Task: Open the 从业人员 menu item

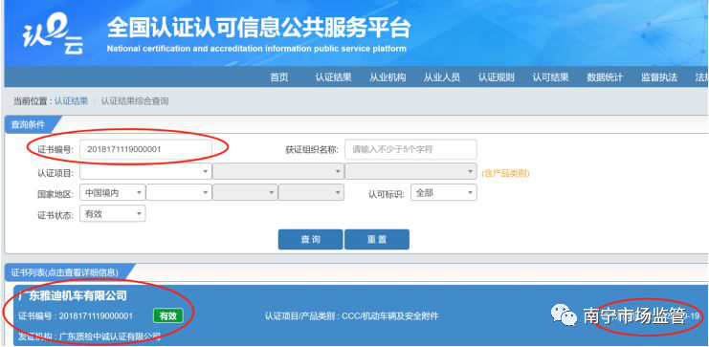Action: (x=442, y=77)
